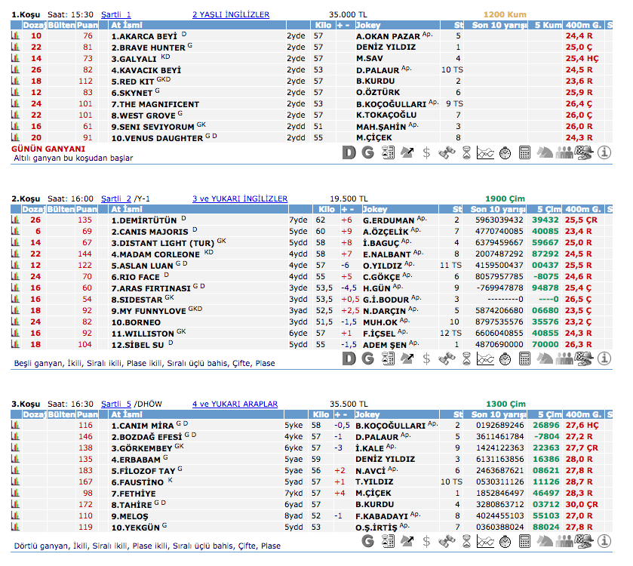Click the checkered flag icon in race 1

(x=584, y=152)
